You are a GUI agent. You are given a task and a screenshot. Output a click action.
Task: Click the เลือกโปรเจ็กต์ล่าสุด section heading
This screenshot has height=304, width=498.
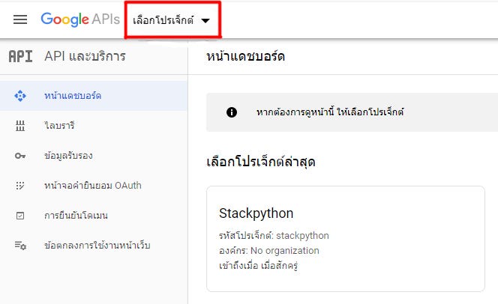pos(261,162)
